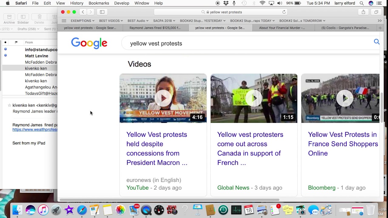
Task: Reload the page with the refresh icon
Action: (284, 12)
